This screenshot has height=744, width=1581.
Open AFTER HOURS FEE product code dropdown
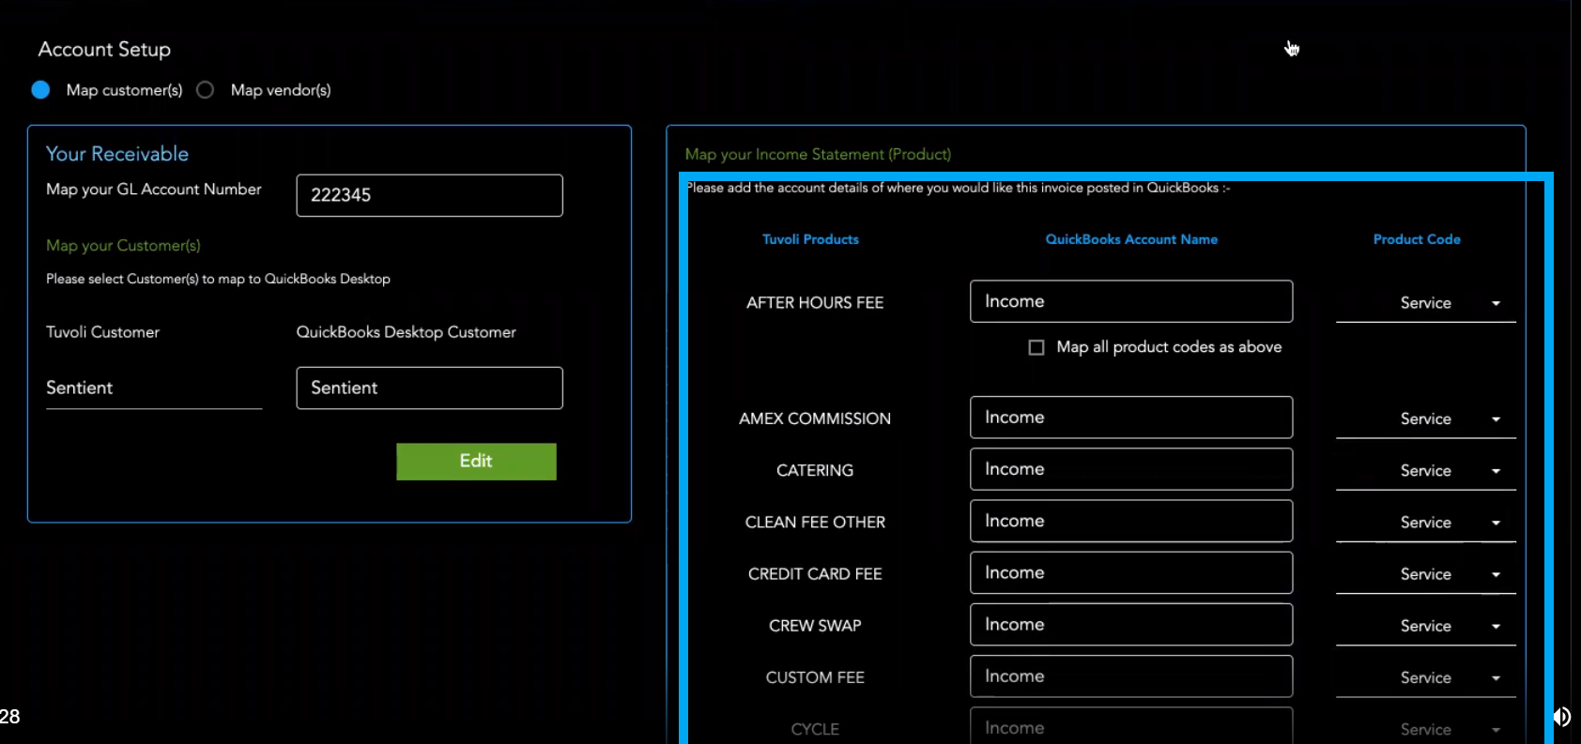(1425, 303)
